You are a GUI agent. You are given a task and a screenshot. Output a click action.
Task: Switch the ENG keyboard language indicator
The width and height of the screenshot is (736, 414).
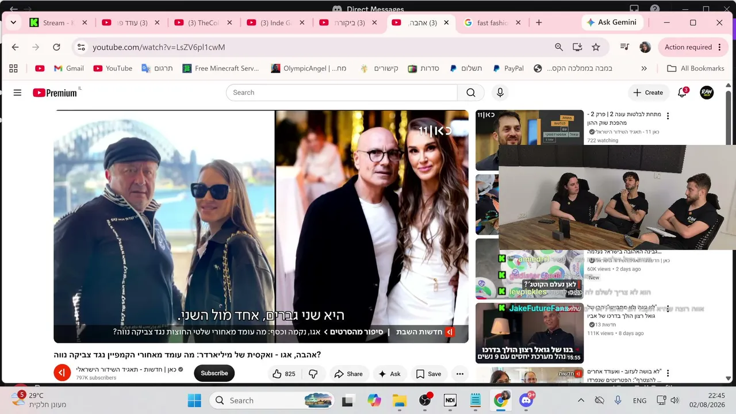pos(639,401)
